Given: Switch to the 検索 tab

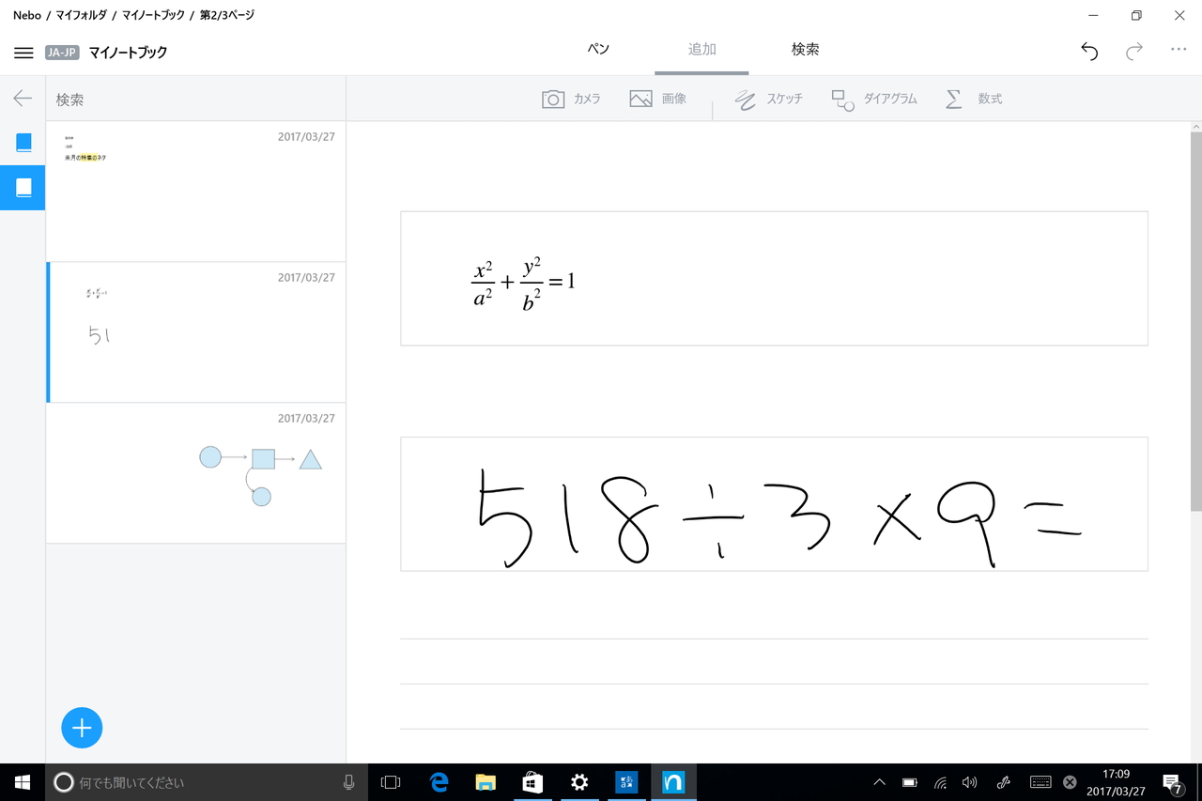Looking at the screenshot, I should point(805,48).
